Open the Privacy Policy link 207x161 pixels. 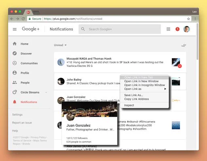(38, 137)
